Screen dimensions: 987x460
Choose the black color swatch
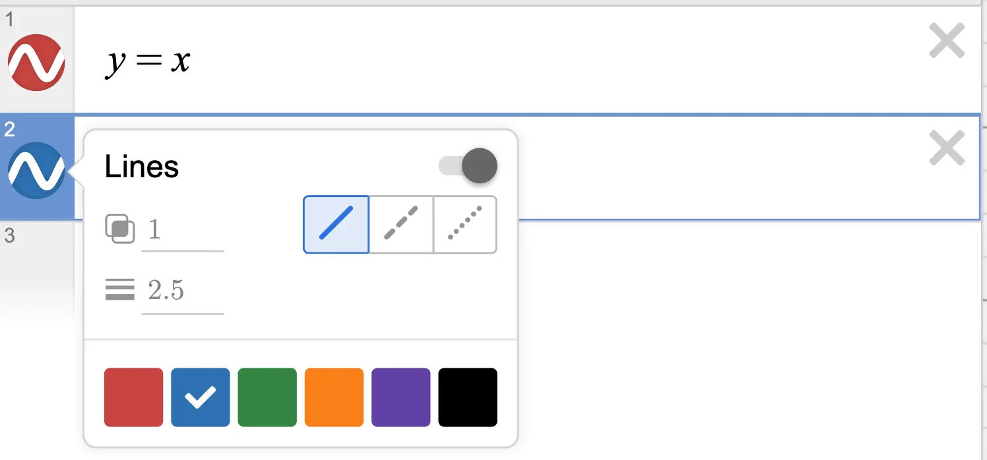(468, 397)
